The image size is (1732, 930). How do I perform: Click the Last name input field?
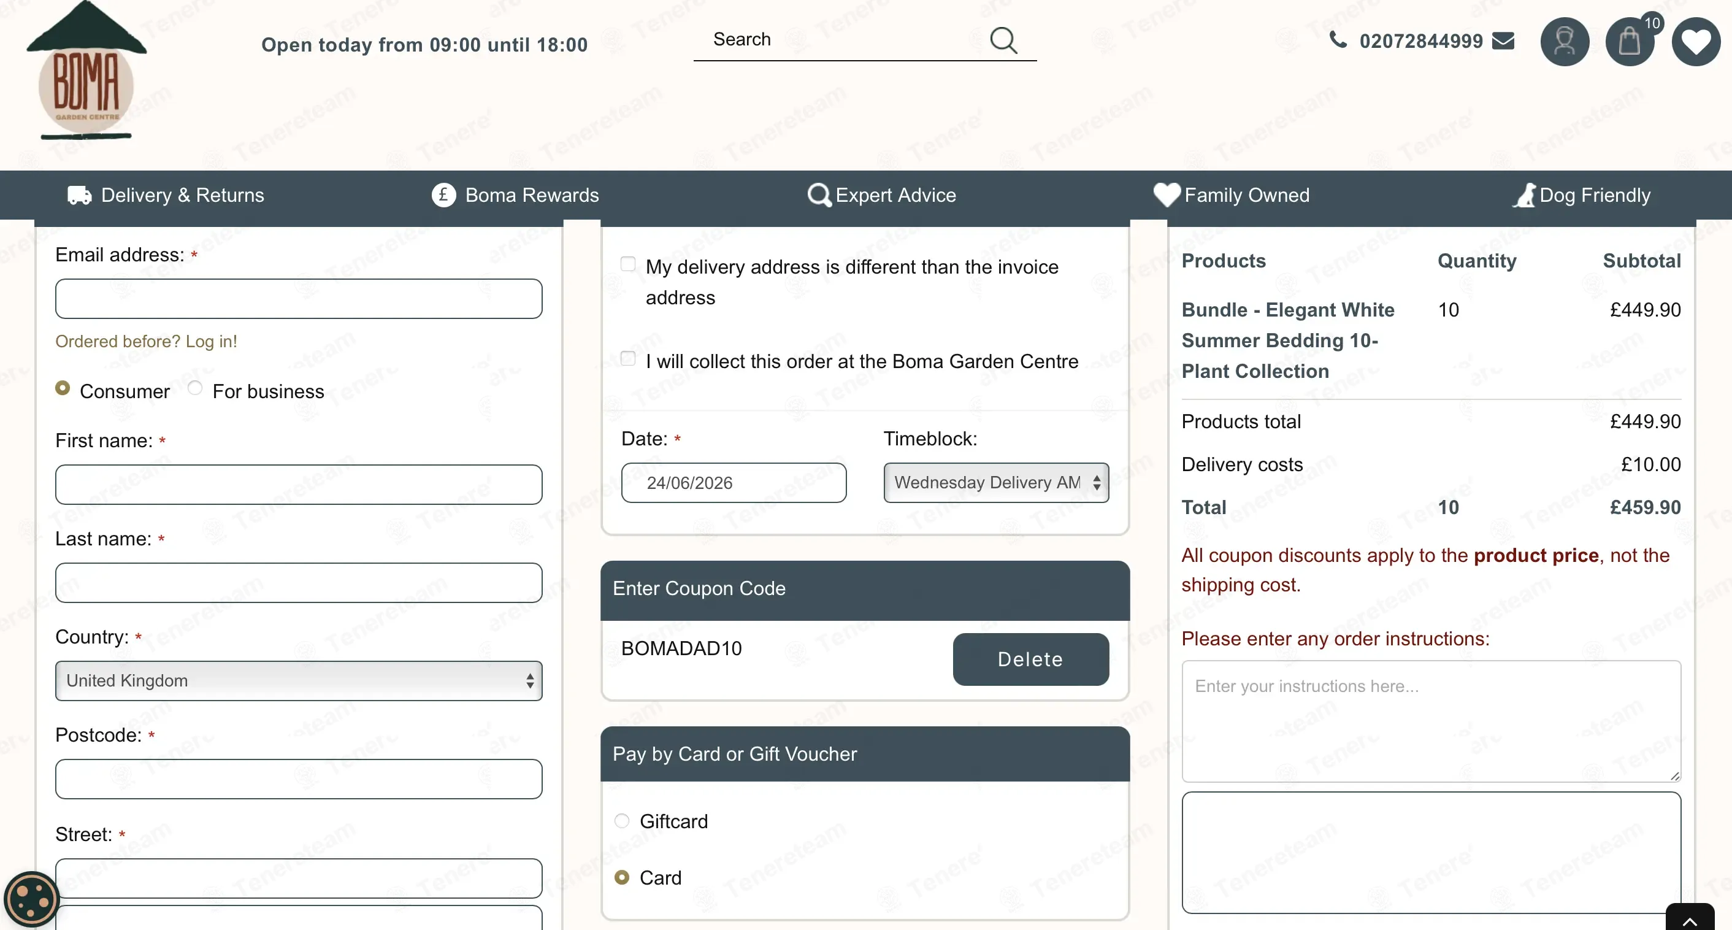coord(299,583)
